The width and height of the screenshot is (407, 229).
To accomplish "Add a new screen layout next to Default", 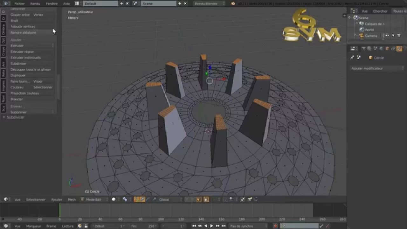I will [121, 3].
